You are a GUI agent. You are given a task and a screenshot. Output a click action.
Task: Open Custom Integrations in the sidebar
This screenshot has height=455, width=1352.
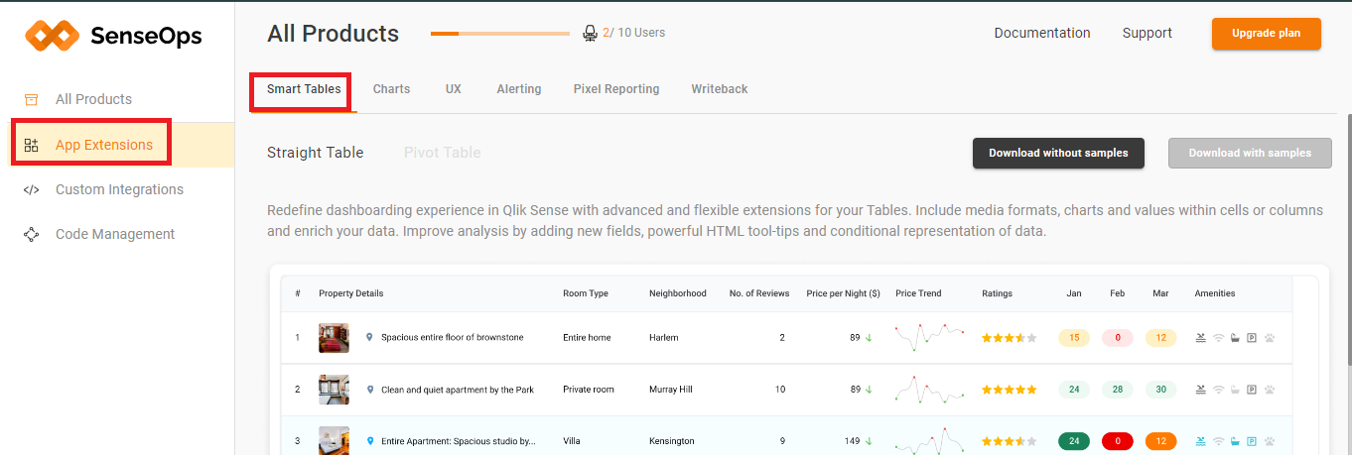pyautogui.click(x=117, y=189)
